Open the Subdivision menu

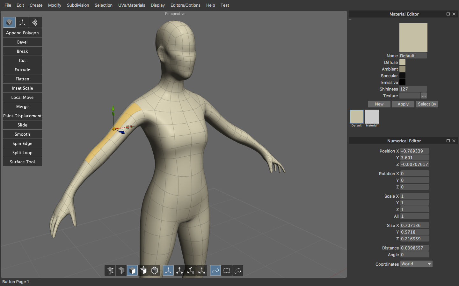[78, 5]
